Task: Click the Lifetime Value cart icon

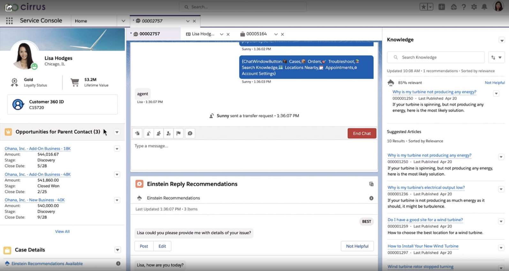Action: [x=75, y=82]
